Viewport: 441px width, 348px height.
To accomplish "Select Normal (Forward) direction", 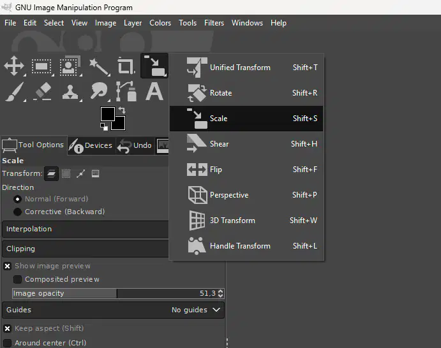I will [x=17, y=199].
